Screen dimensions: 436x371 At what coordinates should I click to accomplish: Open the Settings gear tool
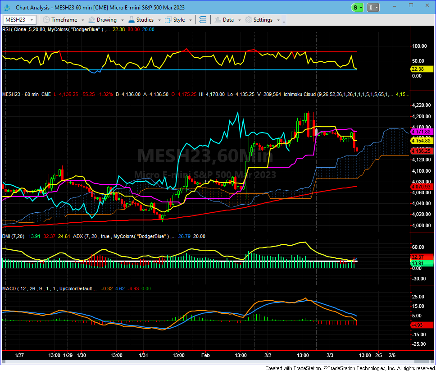point(259,20)
